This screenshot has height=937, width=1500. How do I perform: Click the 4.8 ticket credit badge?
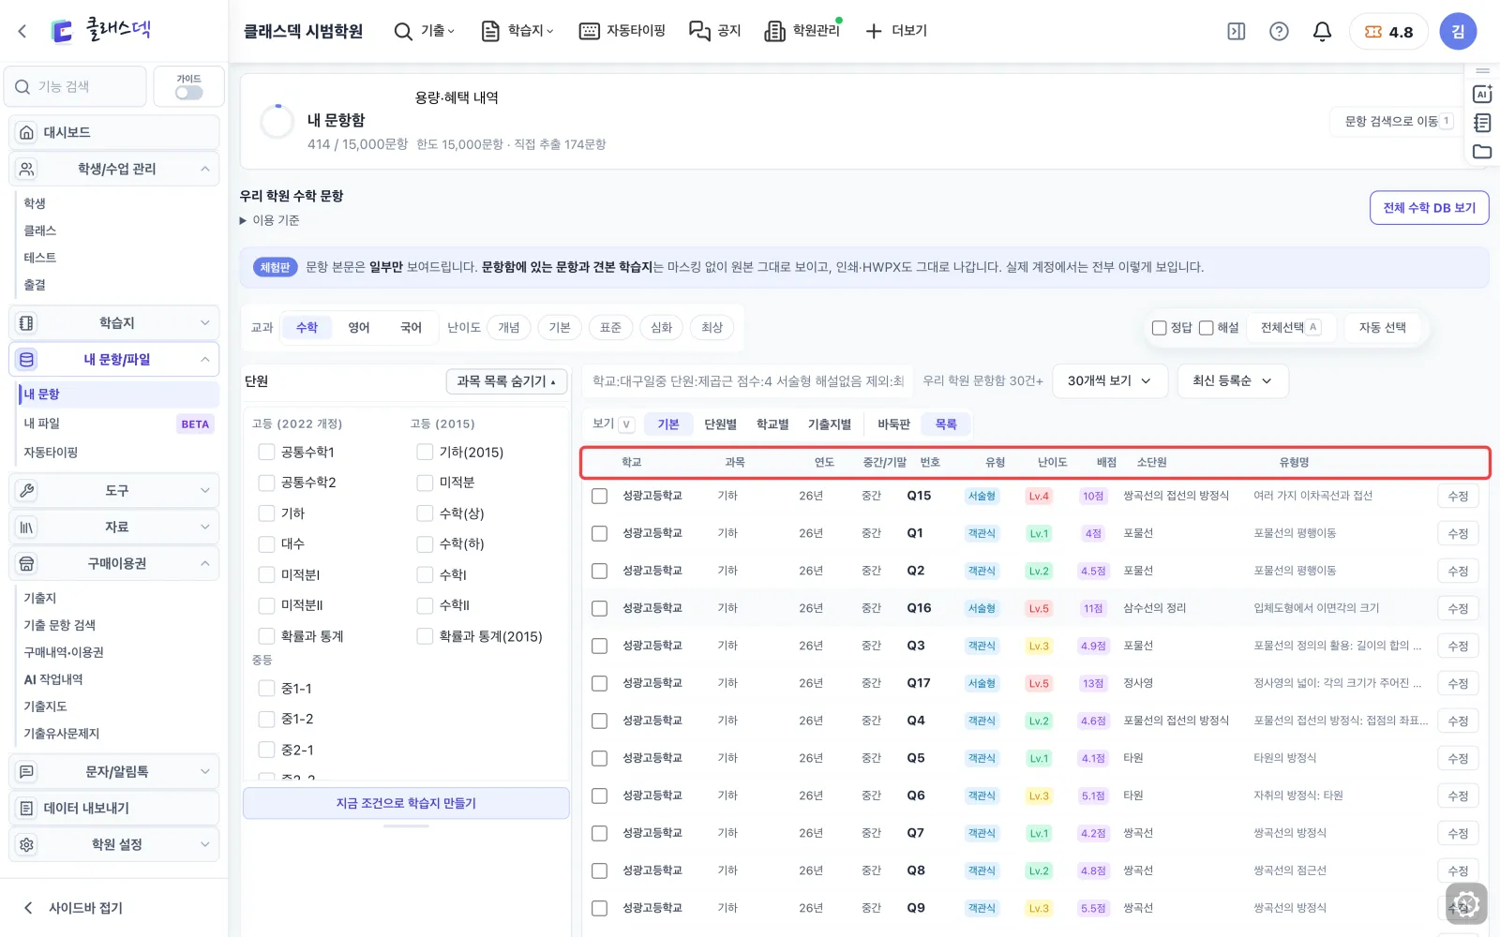click(1388, 32)
